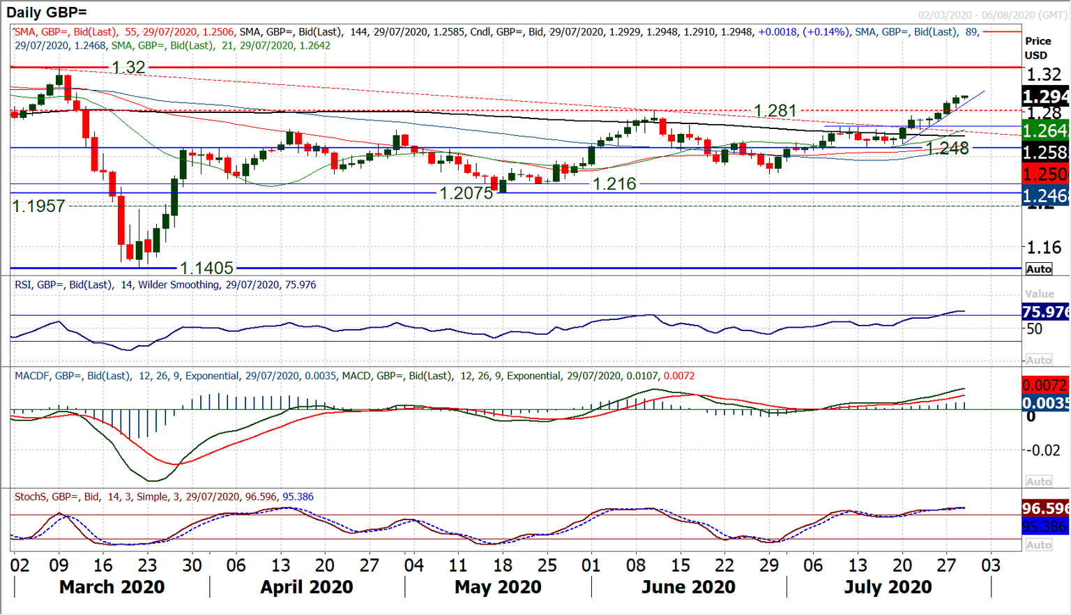Toggle Auto scaling on the RSI pane
Image resolution: width=1071 pixels, height=615 pixels.
coord(1040,359)
